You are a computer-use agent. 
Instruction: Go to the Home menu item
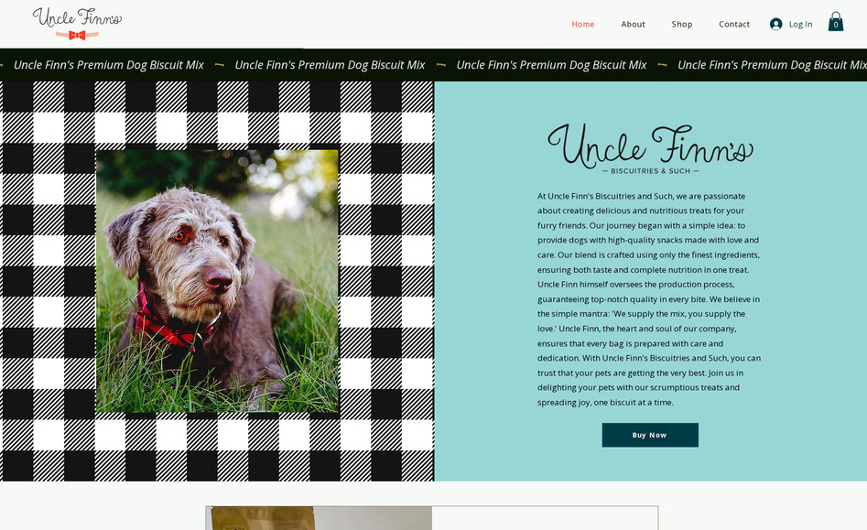583,25
